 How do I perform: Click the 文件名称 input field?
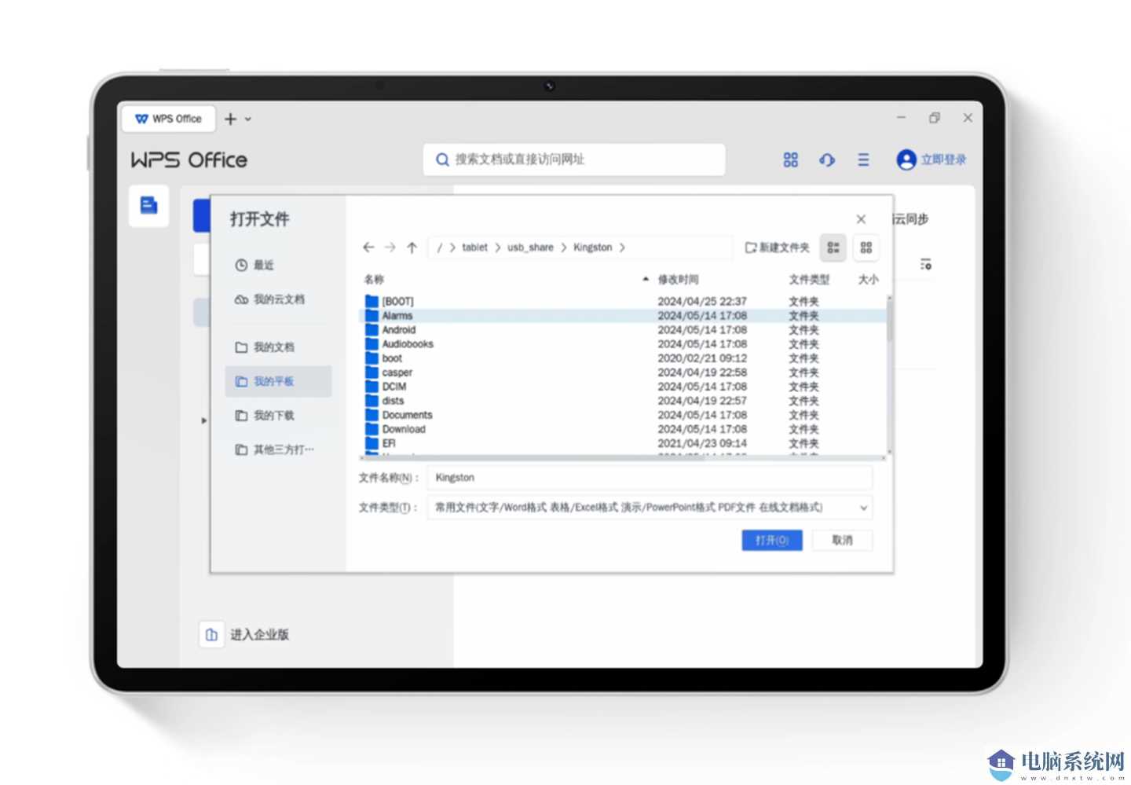[650, 478]
